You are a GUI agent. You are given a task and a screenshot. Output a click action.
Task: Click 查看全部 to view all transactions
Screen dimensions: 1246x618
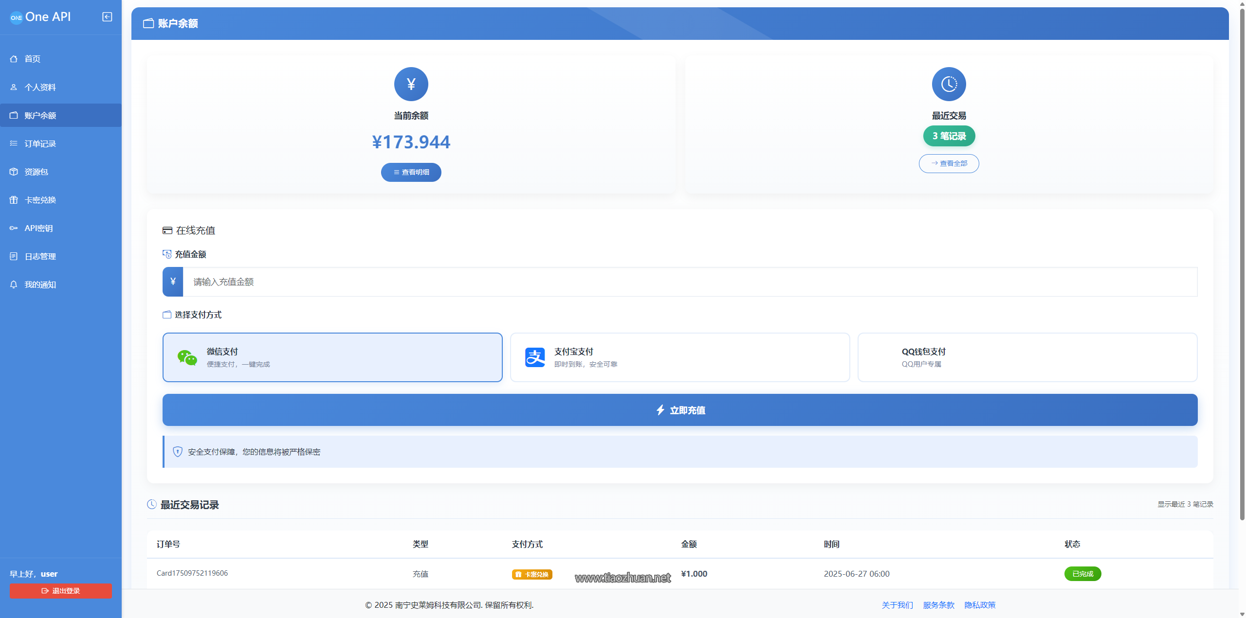click(949, 163)
